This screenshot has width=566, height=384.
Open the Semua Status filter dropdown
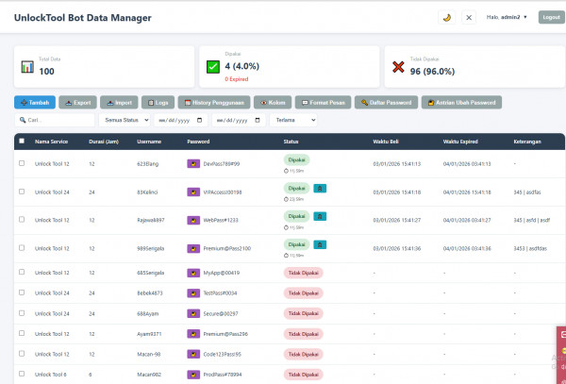coord(125,120)
